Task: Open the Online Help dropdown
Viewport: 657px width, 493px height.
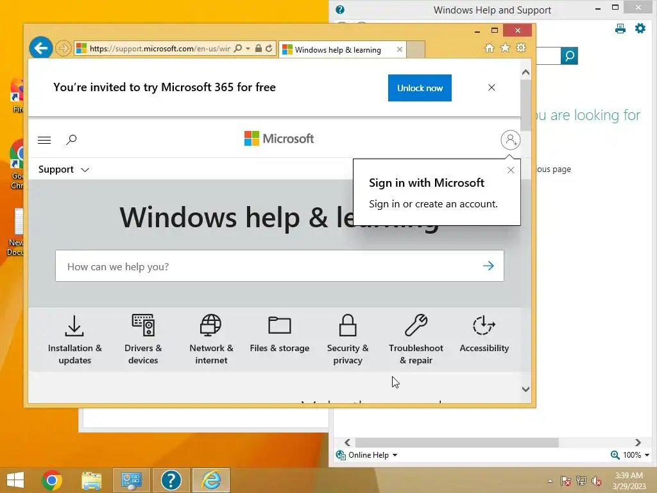Action: (366, 455)
